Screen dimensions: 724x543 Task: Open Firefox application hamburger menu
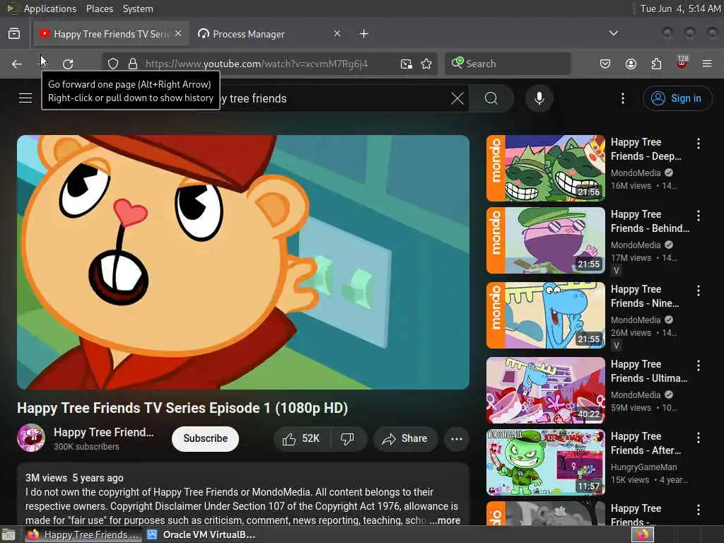pyautogui.click(x=707, y=64)
